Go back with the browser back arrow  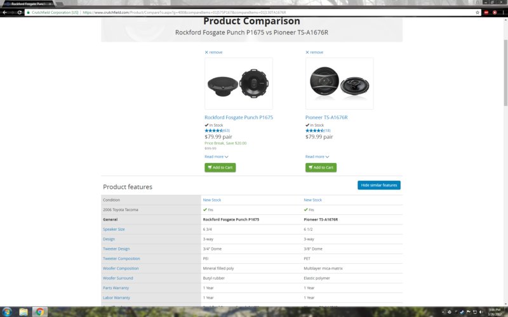point(4,12)
